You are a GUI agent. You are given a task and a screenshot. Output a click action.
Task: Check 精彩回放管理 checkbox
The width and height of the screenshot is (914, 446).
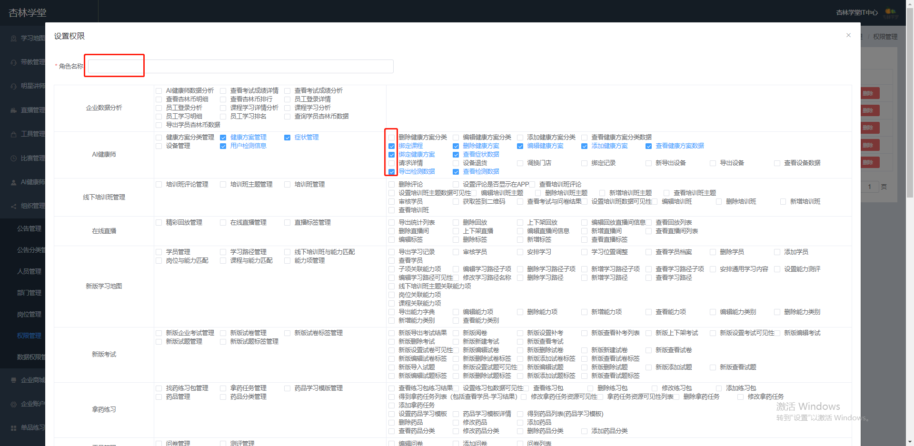pos(159,223)
